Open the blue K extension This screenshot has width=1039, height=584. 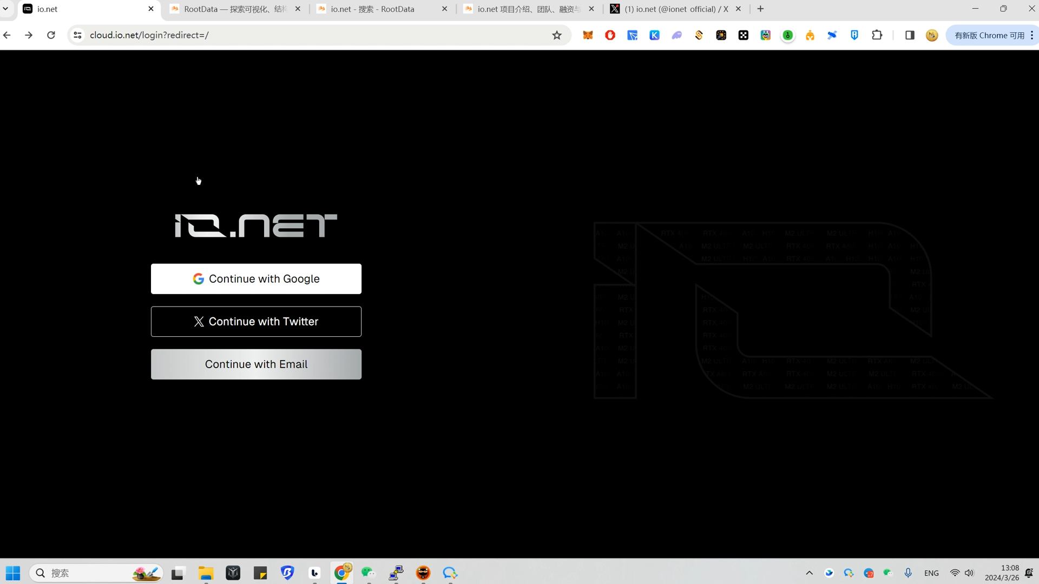pos(654,35)
